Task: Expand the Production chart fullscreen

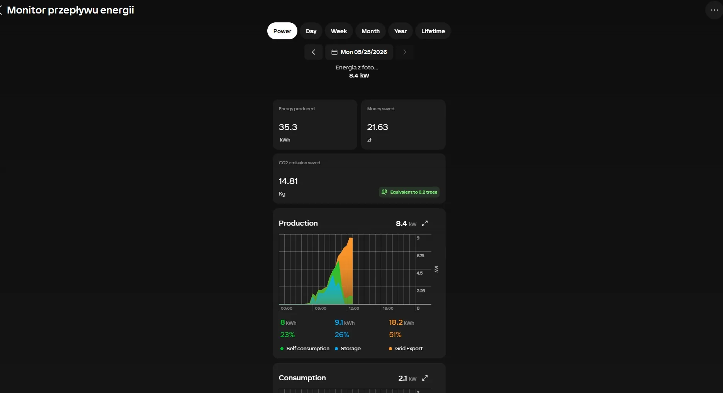Action: (x=425, y=223)
